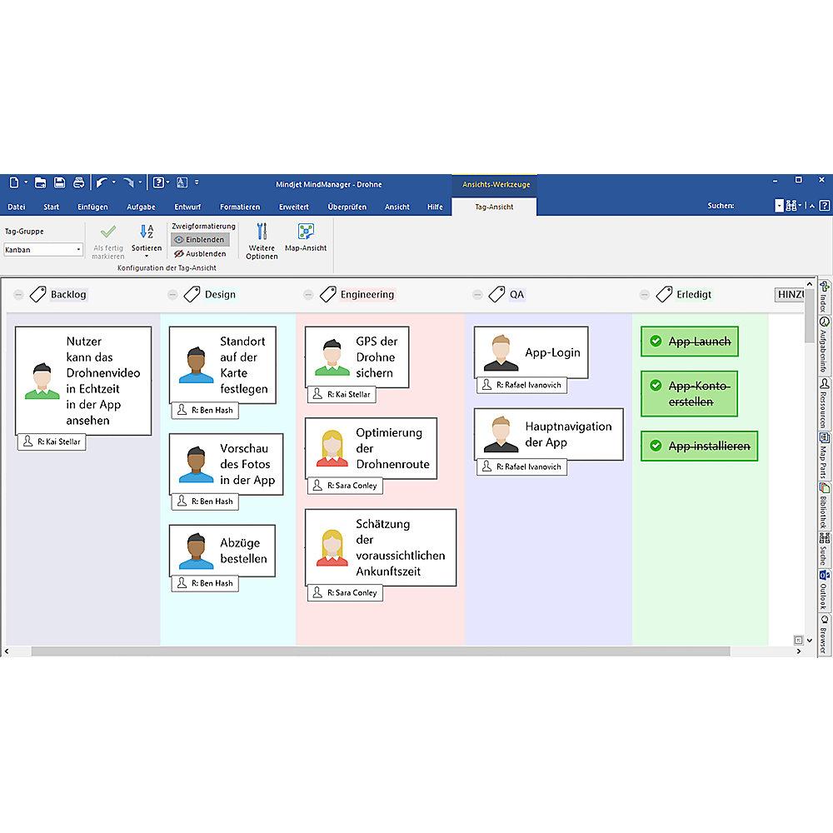833x833 pixels.
Task: Select the Hauptnavigation der App card
Action: pos(548,434)
